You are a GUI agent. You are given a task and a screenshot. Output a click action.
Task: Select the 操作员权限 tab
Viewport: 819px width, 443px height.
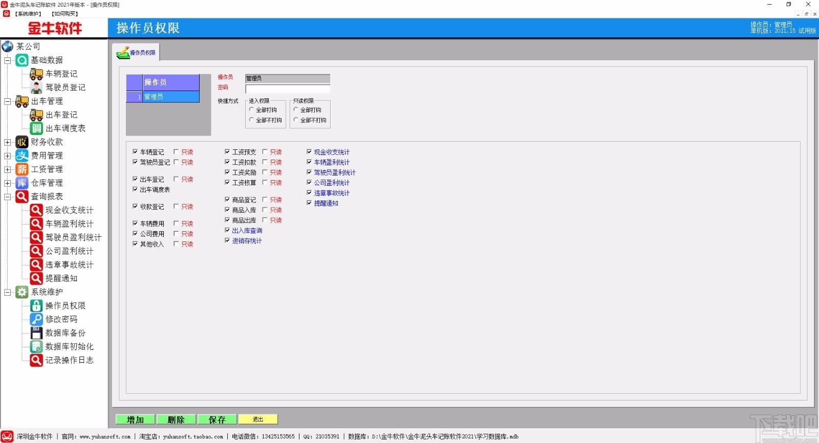point(136,53)
